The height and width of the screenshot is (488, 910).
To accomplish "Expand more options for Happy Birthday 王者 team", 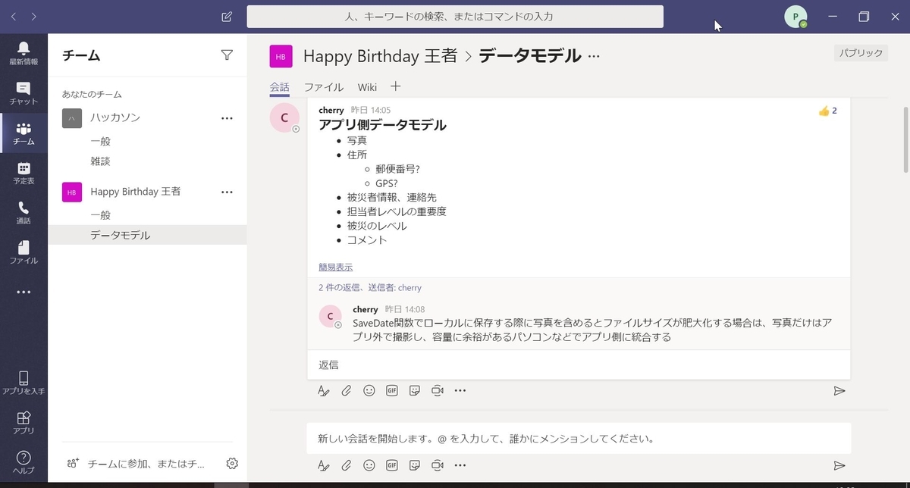I will [x=227, y=192].
